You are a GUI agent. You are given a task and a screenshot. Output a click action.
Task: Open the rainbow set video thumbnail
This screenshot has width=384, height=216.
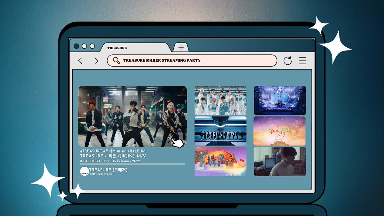click(220, 162)
